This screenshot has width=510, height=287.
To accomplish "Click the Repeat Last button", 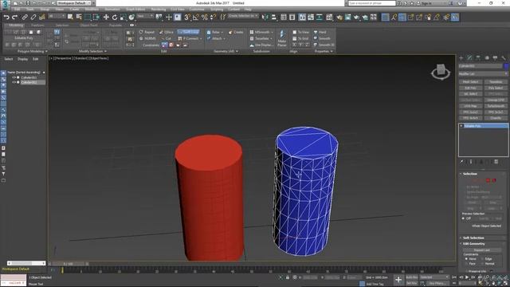I will pyautogui.click(x=481, y=250).
